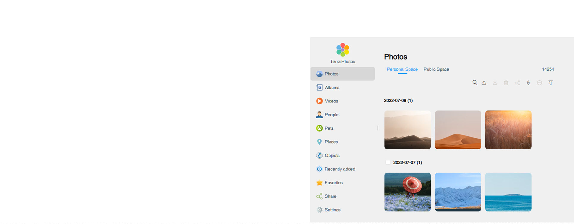Click the share icon in toolbar

517,83
